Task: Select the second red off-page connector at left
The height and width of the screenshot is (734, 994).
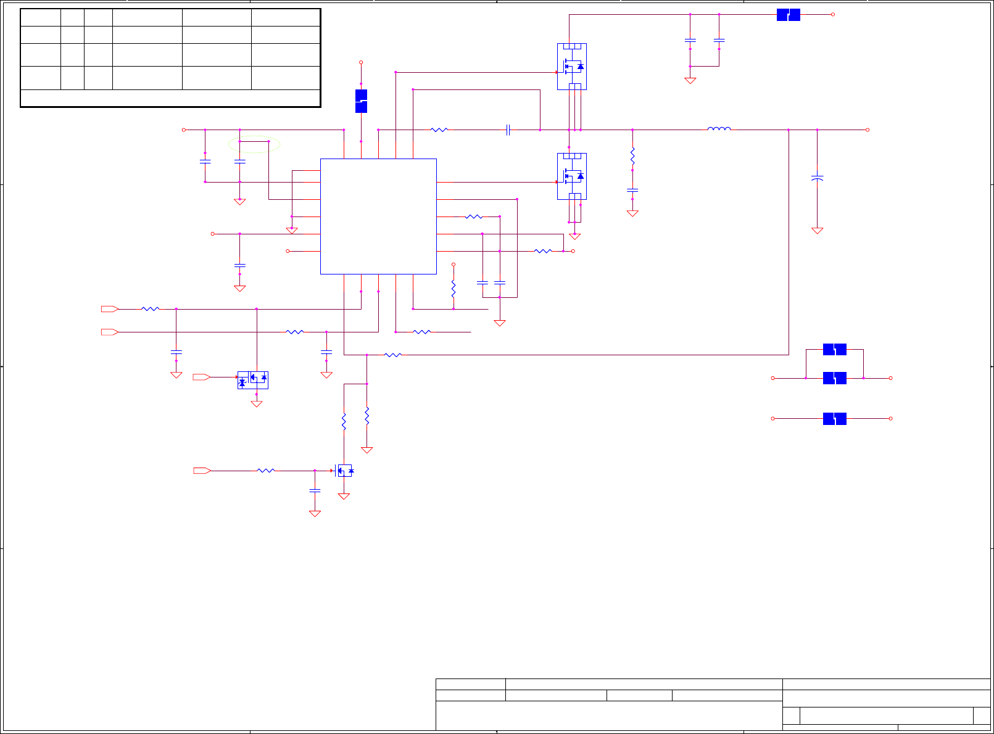Action: coord(110,332)
